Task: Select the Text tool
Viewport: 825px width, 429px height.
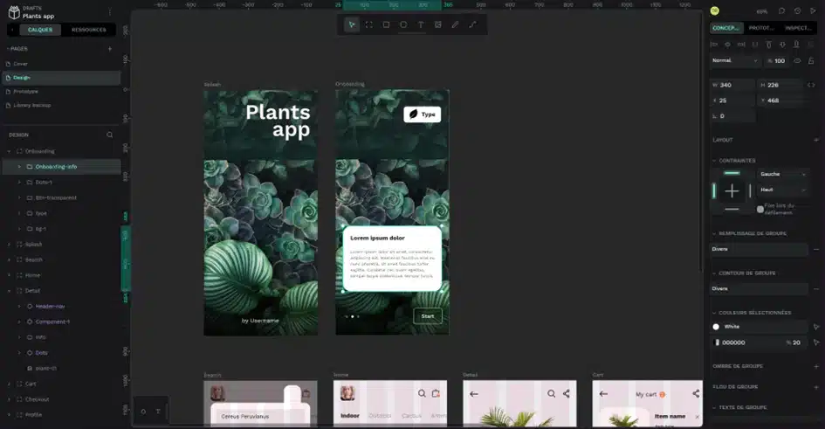Action: coord(421,24)
